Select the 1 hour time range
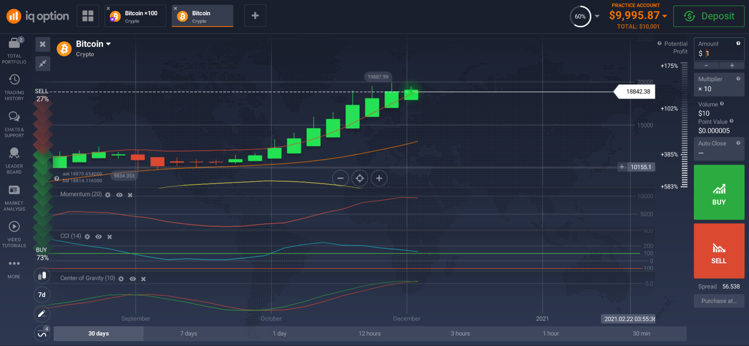749x346 pixels. 551,334
